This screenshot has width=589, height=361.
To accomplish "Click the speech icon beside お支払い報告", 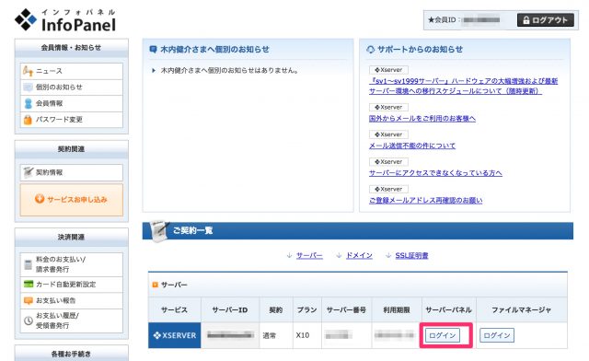I will coord(29,301).
